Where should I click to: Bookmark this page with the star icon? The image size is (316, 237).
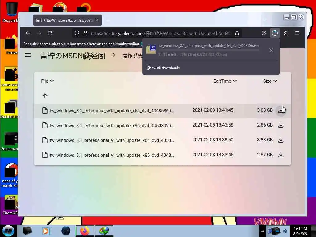[237, 33]
